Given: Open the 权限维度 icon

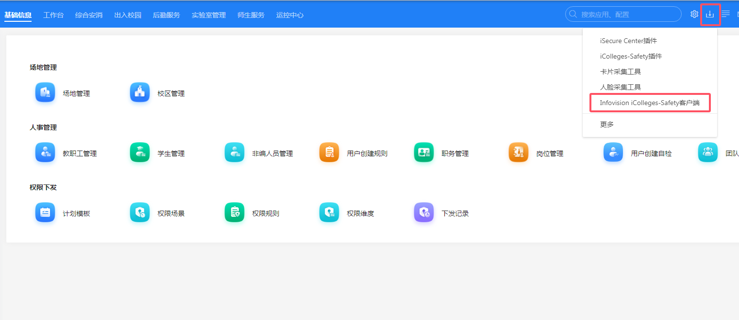Looking at the screenshot, I should 329,213.
